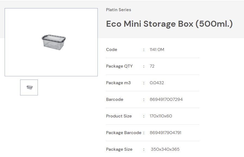This screenshot has height=157, width=244.
Task: Select the small product thumbnail
Action: pyautogui.click(x=29, y=87)
